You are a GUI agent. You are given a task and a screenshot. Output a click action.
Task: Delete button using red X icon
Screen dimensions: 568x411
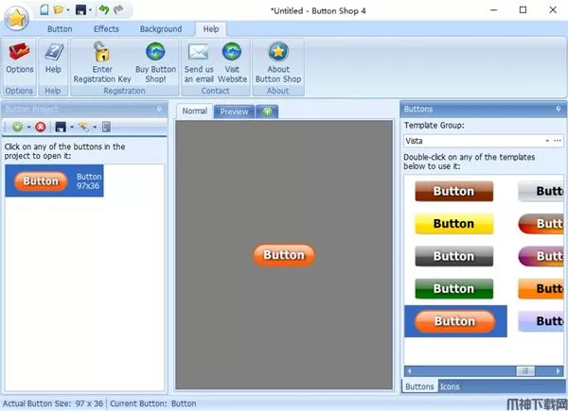click(40, 127)
